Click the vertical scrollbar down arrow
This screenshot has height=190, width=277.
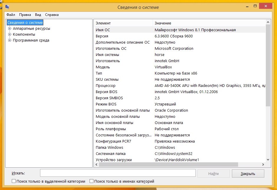[268, 160]
